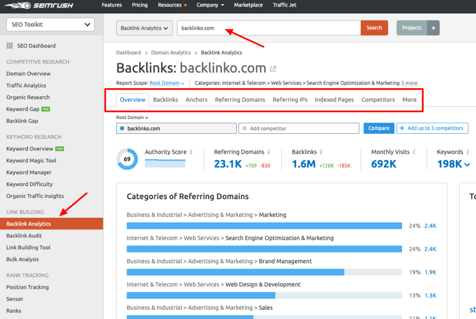Switch to the Referring Domains tab
The width and height of the screenshot is (476, 319).
(x=240, y=100)
